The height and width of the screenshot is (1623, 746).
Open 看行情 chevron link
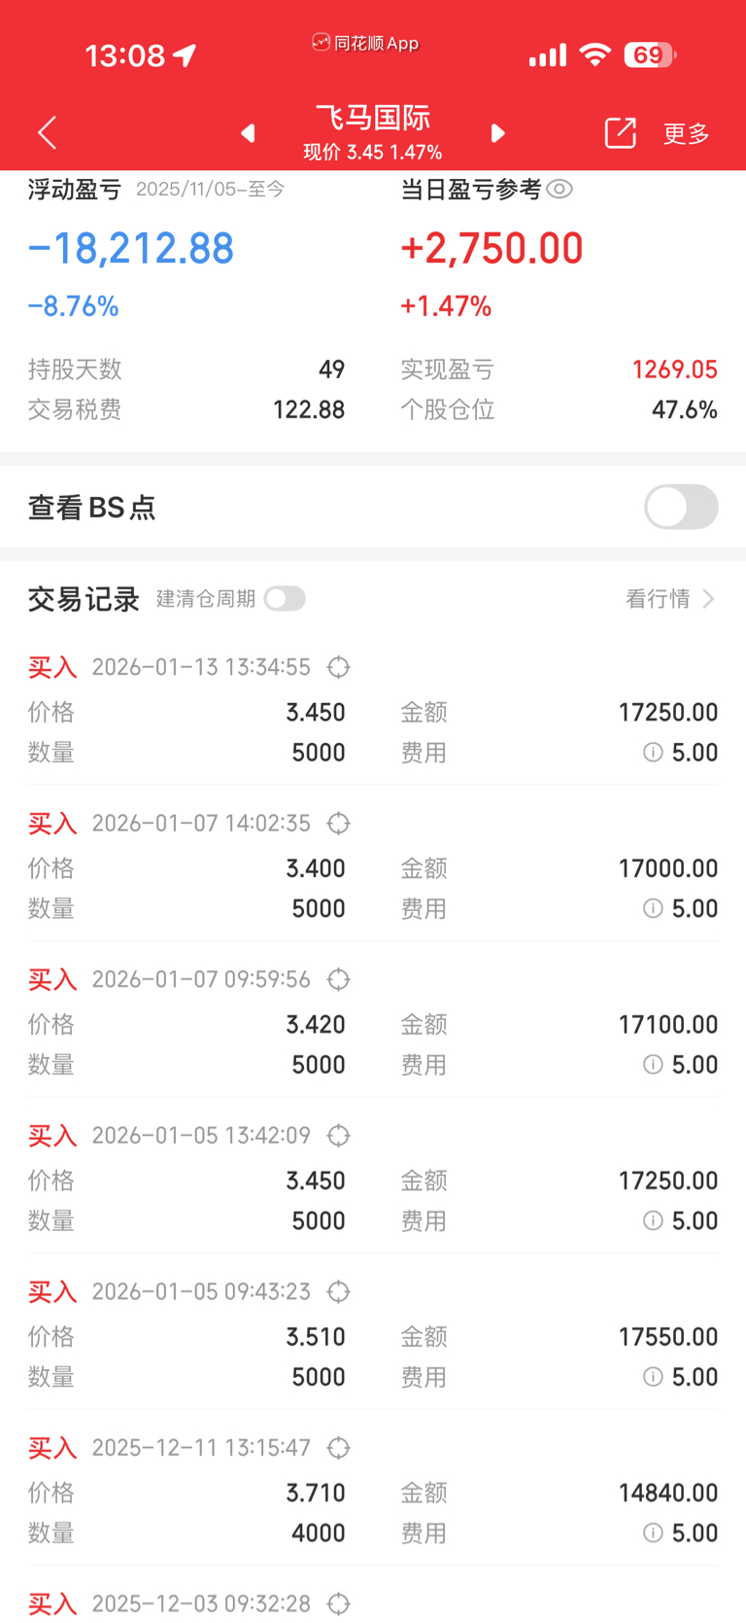coord(670,598)
